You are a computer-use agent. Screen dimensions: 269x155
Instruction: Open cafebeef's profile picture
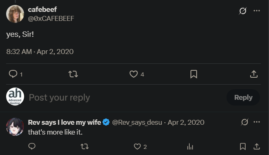point(15,14)
